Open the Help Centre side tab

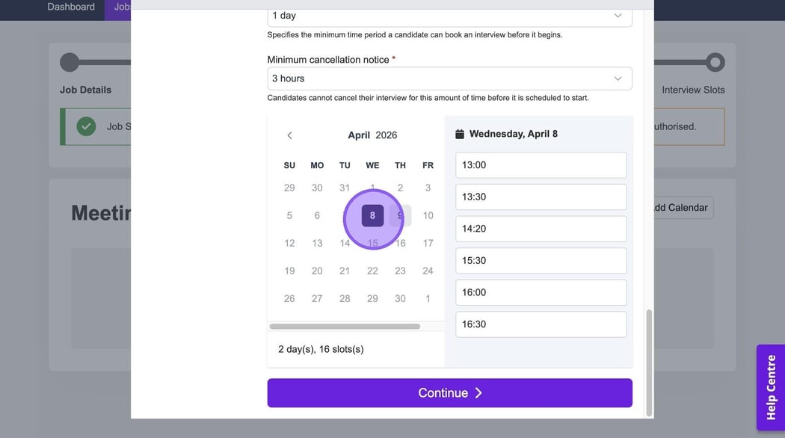(x=771, y=387)
